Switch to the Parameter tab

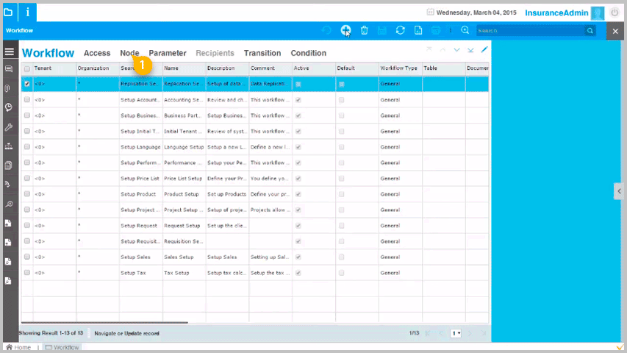click(168, 53)
